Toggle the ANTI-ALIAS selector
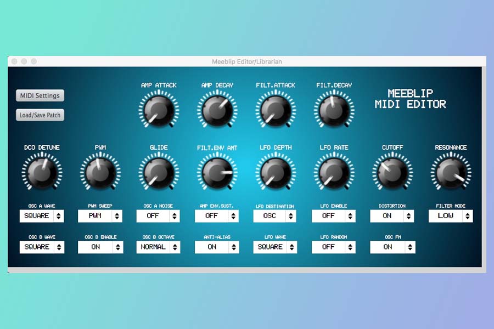This screenshot has width=494, height=329. (x=217, y=247)
